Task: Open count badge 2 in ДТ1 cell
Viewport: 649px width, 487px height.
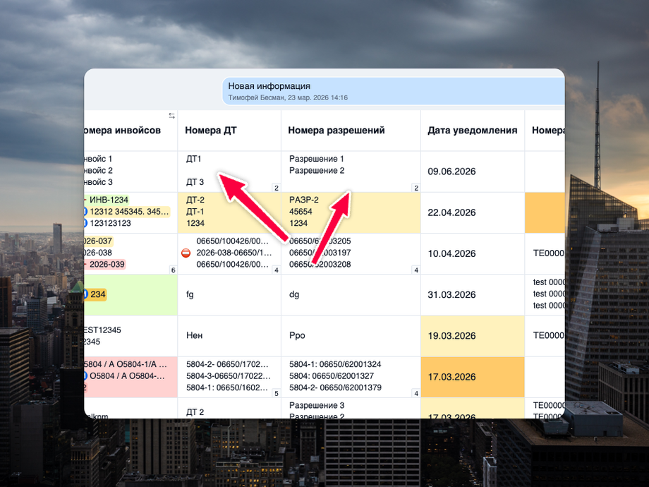Action: click(x=276, y=188)
